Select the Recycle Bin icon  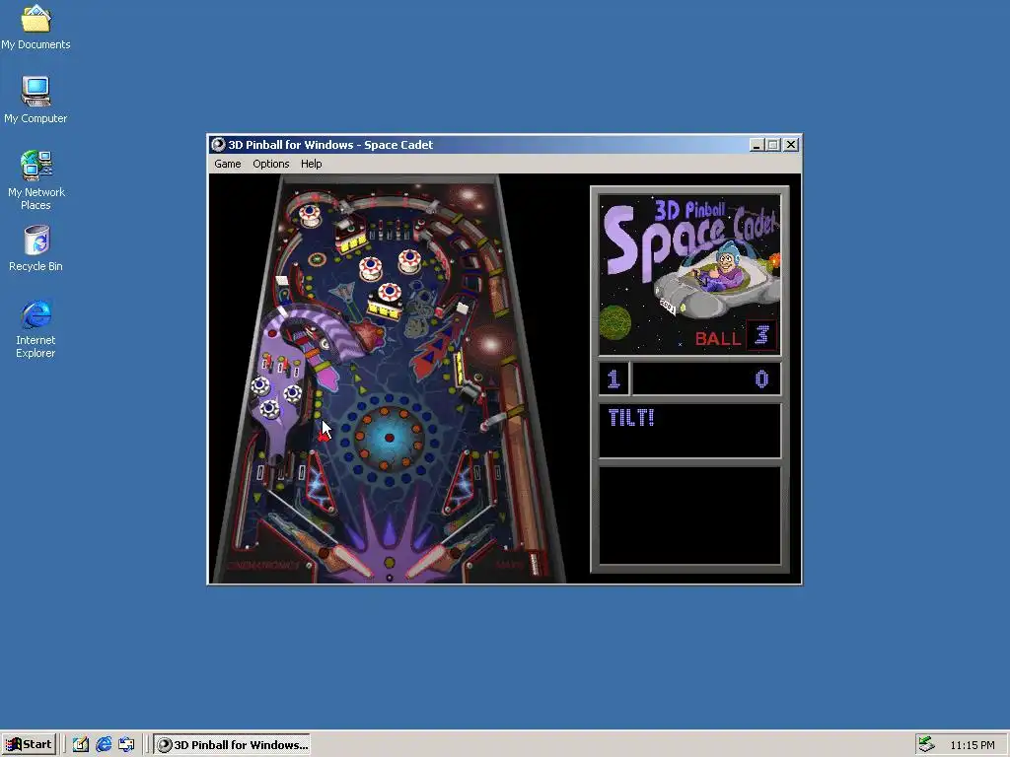pos(36,248)
